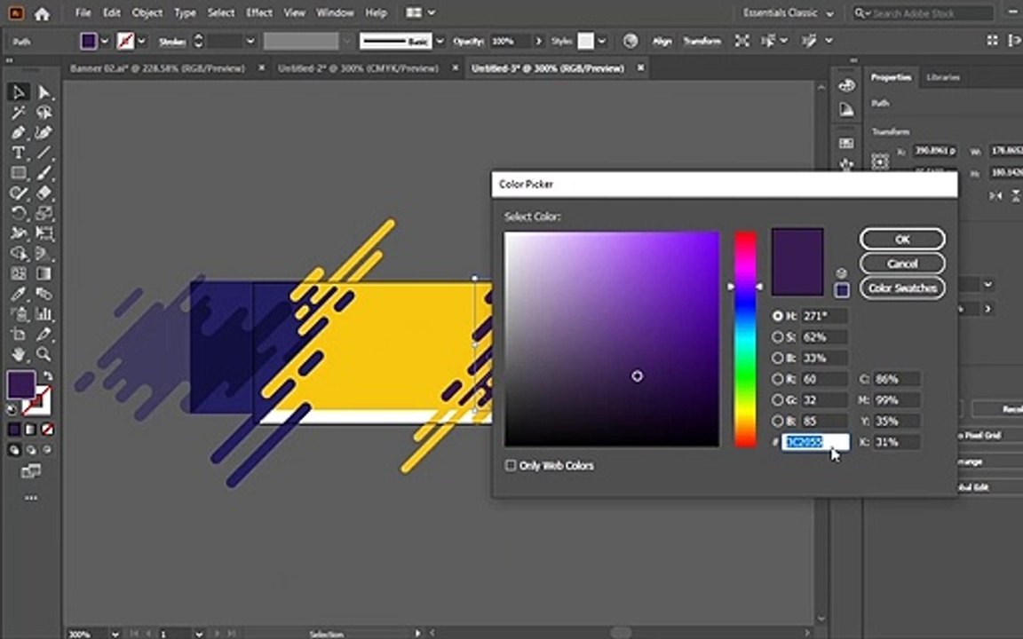Open the arrange documents dropdown
Screen dimensions: 1023x639
point(421,13)
